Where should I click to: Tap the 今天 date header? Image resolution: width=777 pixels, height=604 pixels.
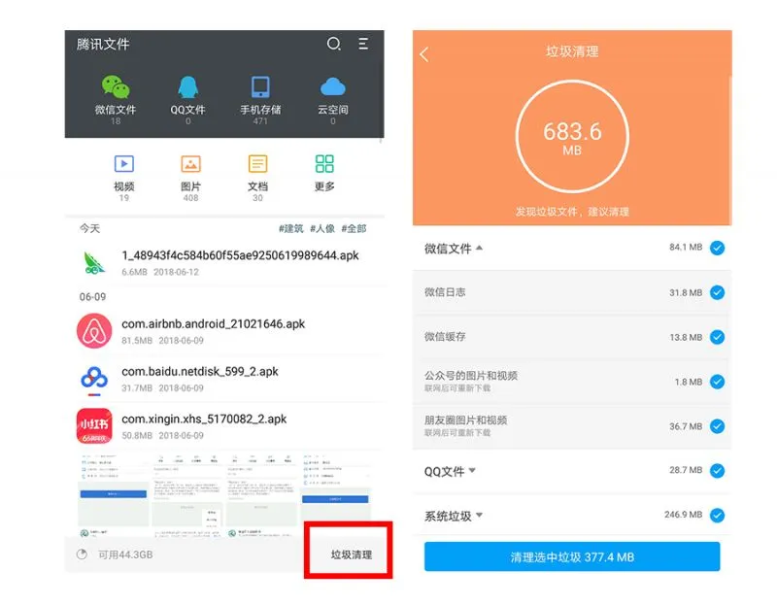pyautogui.click(x=89, y=228)
